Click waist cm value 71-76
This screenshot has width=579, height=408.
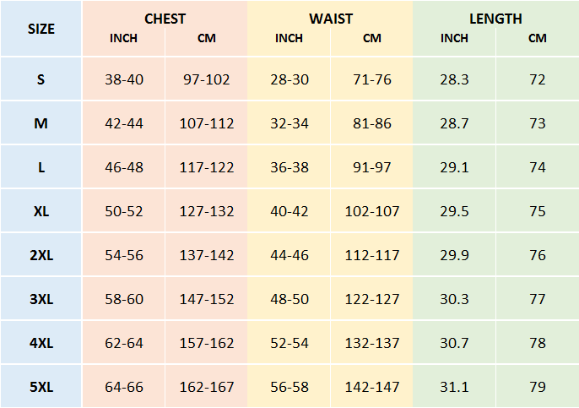point(372,79)
